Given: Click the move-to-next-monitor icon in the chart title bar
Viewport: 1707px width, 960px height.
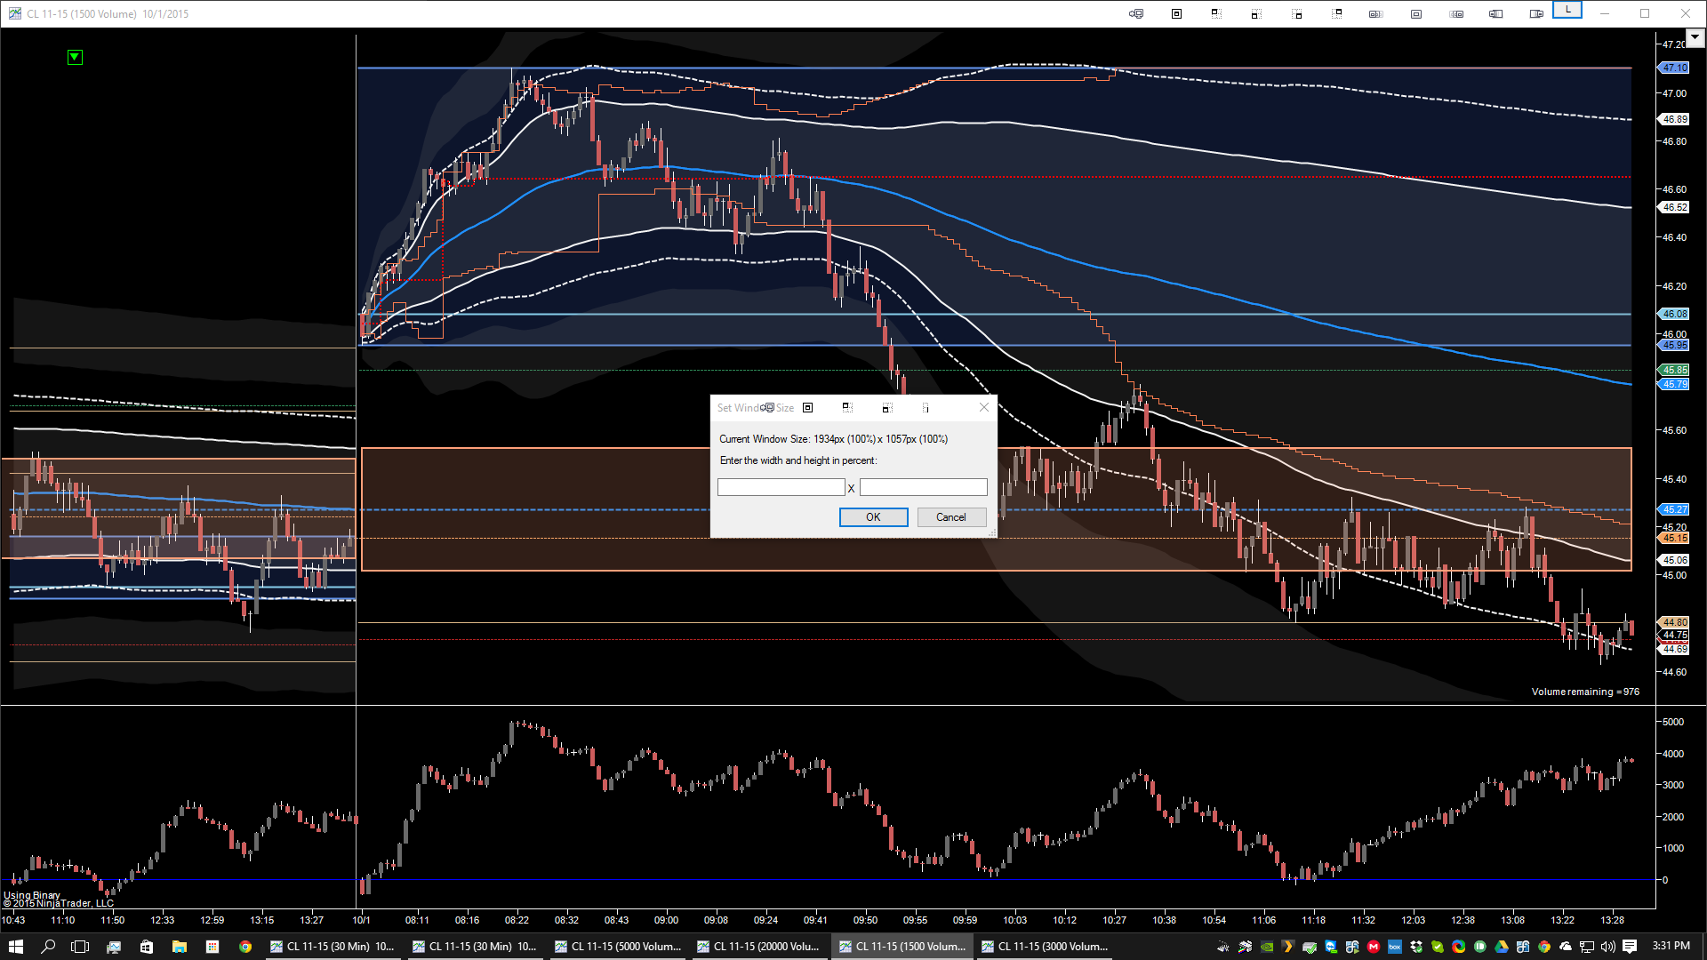Looking at the screenshot, I should [x=1136, y=13].
